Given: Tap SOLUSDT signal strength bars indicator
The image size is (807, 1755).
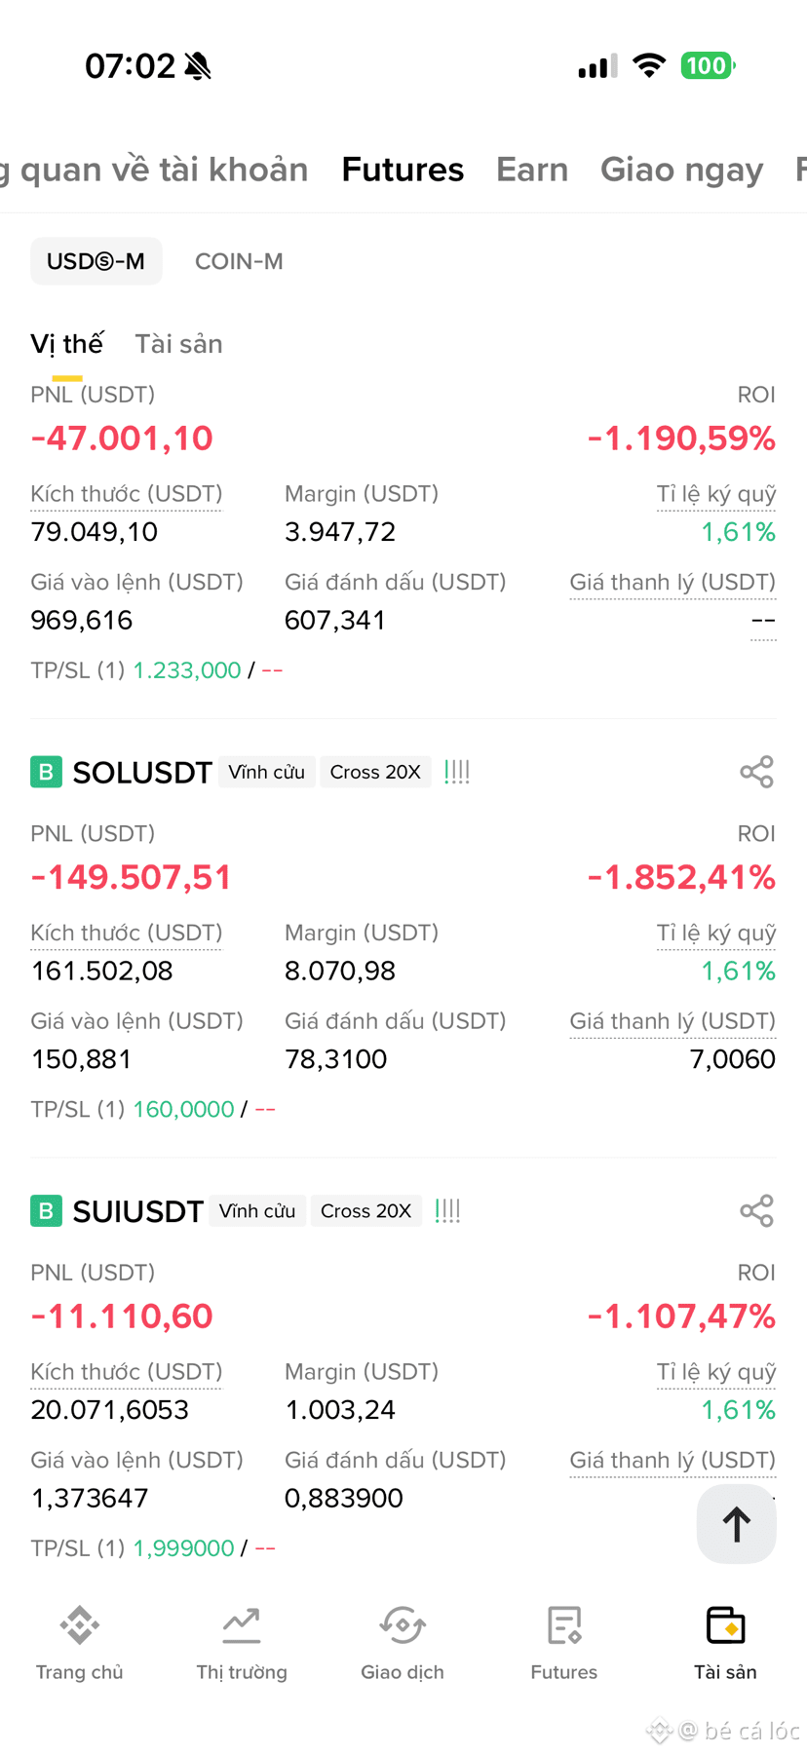Looking at the screenshot, I should click(457, 772).
